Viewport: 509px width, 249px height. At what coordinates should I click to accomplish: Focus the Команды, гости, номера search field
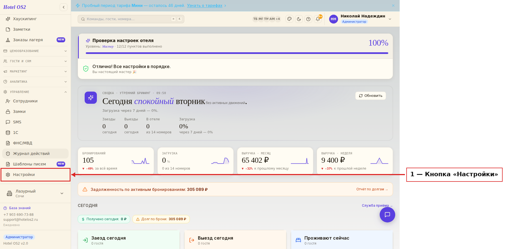pyautogui.click(x=131, y=19)
